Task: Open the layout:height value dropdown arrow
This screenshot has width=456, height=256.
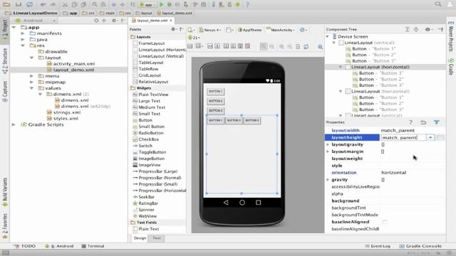Action: click(x=430, y=137)
